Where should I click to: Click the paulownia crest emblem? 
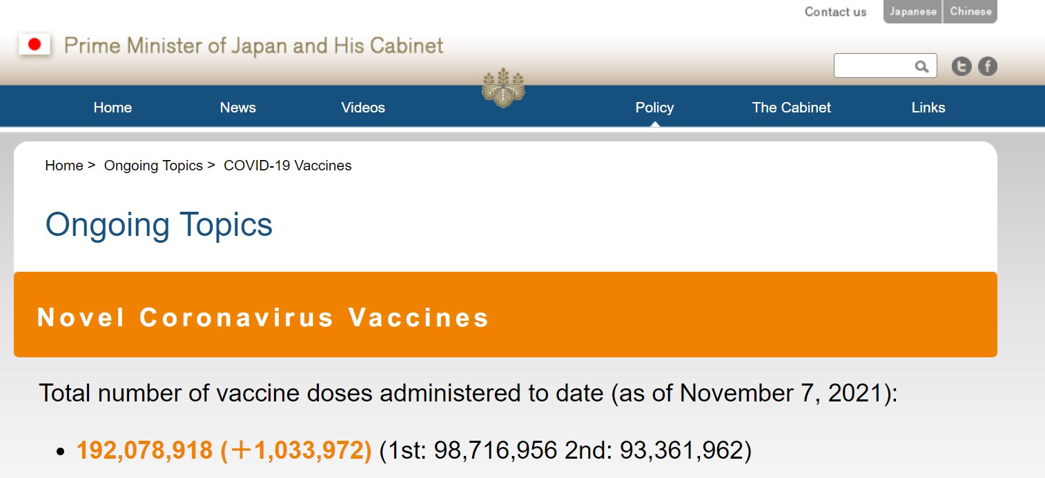(503, 88)
